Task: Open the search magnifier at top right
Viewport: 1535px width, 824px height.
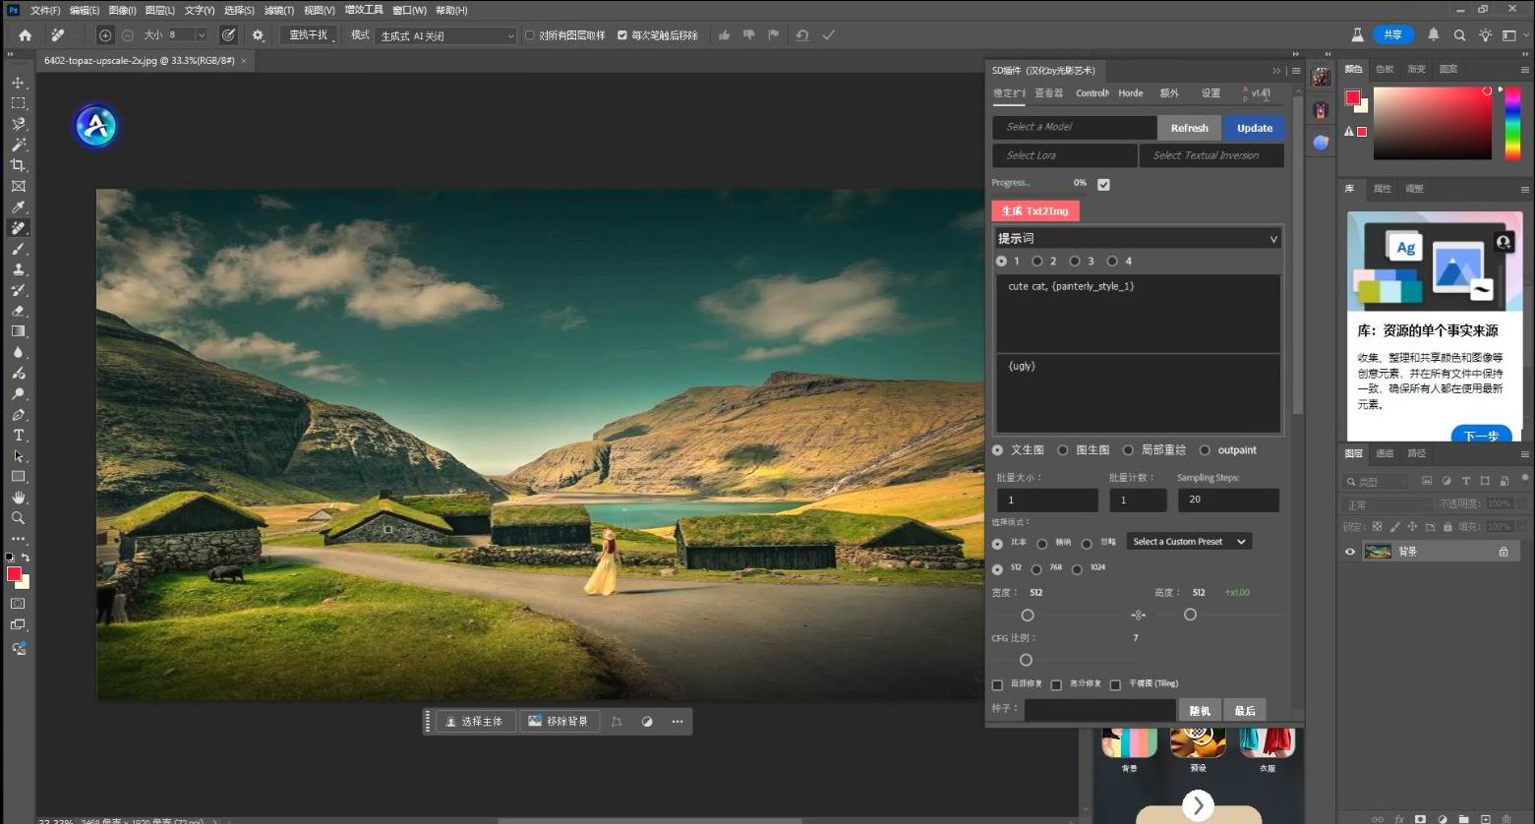Action: point(1459,35)
